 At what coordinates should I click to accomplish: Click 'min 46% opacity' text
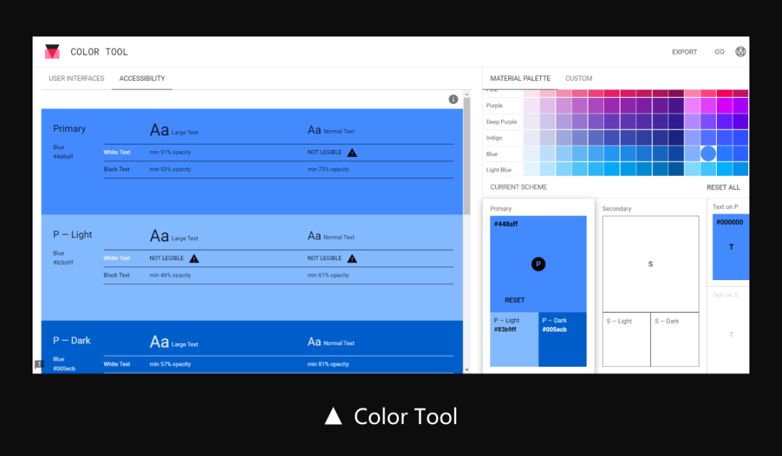coord(170,275)
